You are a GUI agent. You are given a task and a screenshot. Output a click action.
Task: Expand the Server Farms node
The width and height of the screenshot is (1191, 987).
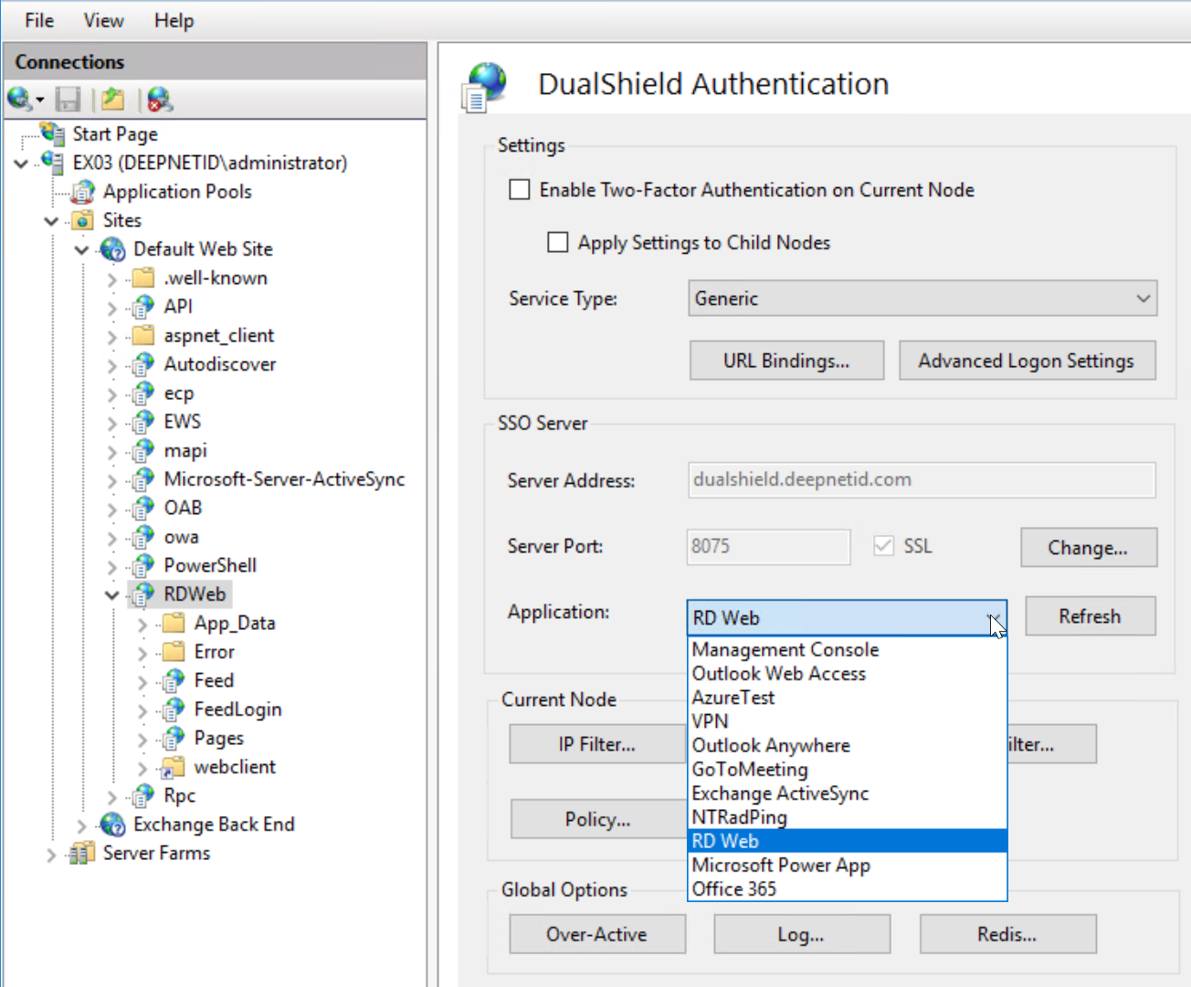(x=51, y=855)
